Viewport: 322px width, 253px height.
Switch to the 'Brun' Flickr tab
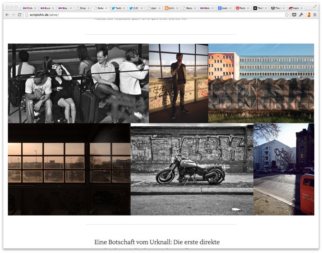[x=46, y=8]
